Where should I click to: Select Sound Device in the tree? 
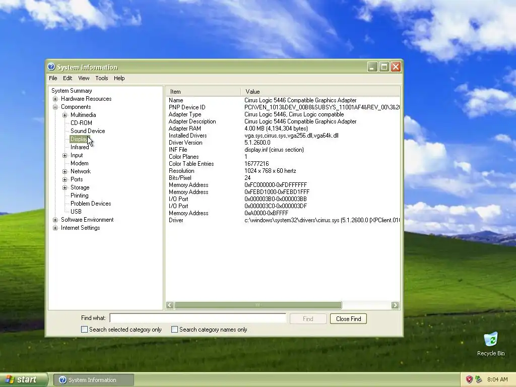click(x=88, y=131)
